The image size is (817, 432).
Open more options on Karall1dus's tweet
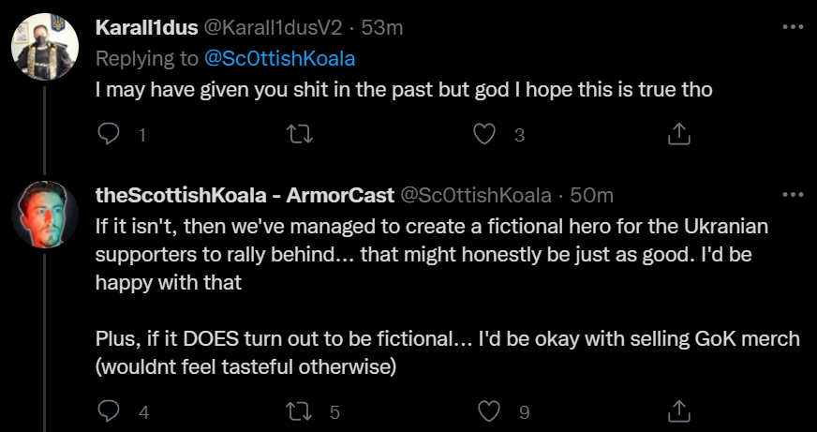pyautogui.click(x=793, y=28)
